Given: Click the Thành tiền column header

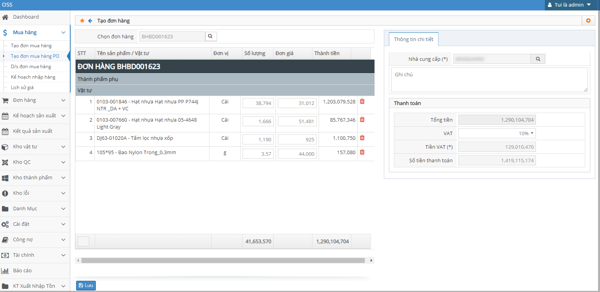Looking at the screenshot, I should point(331,53).
